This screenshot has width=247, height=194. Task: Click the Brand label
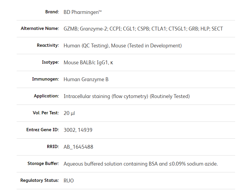click(x=52, y=12)
